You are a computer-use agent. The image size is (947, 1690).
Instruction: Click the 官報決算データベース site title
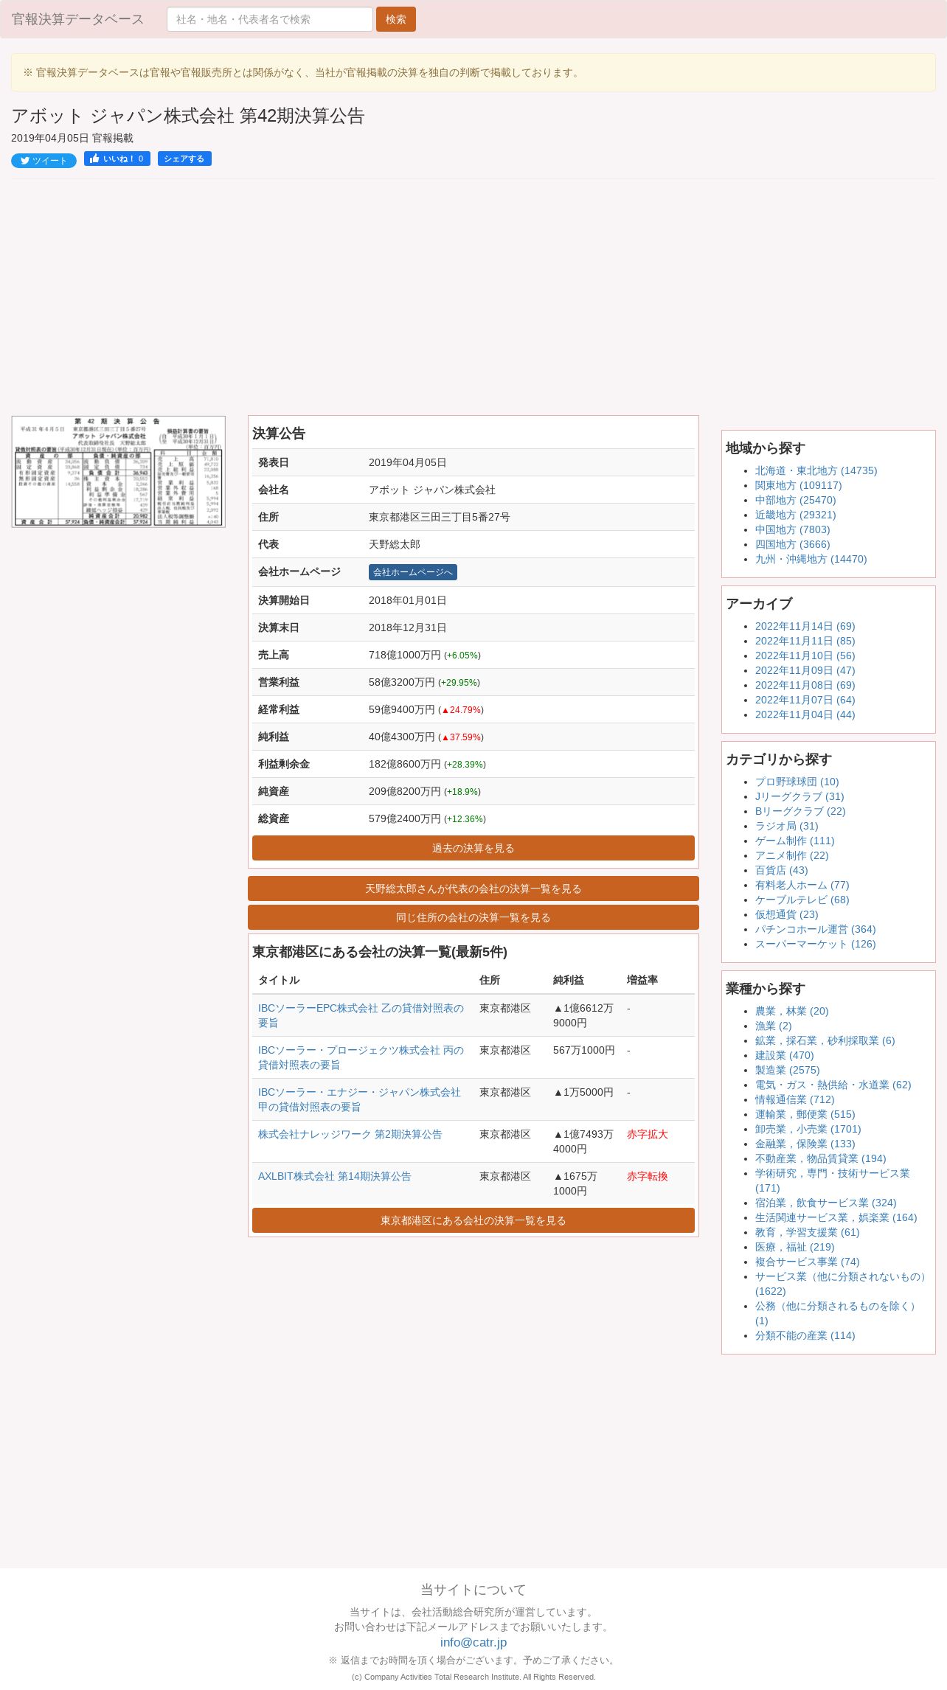point(77,19)
